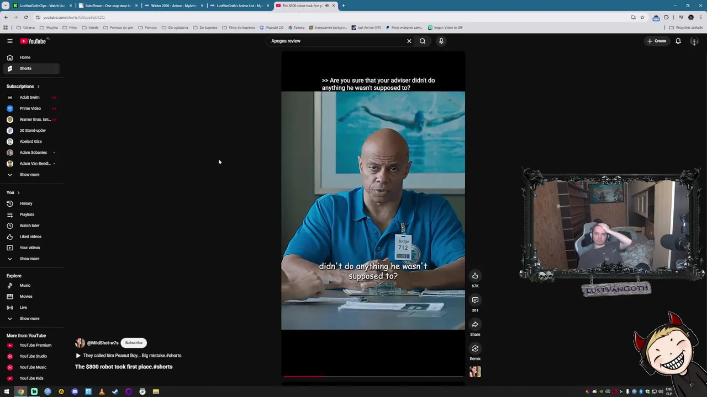Open the Chrome three-dot menu
Viewport: 707px width, 397px height.
click(x=700, y=17)
